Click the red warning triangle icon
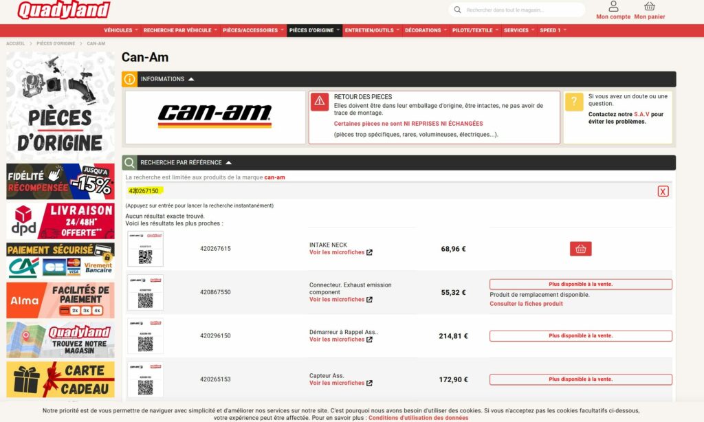This screenshot has width=704, height=422. pyautogui.click(x=320, y=102)
